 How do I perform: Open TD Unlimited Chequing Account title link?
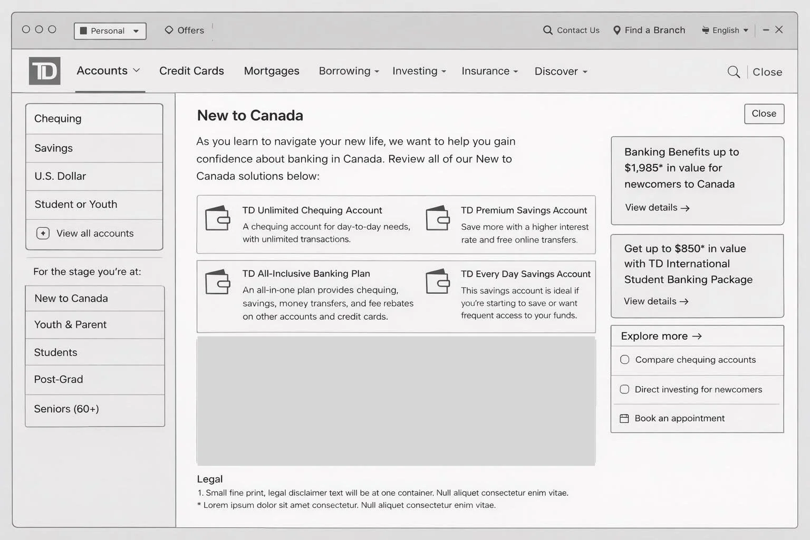[312, 210]
